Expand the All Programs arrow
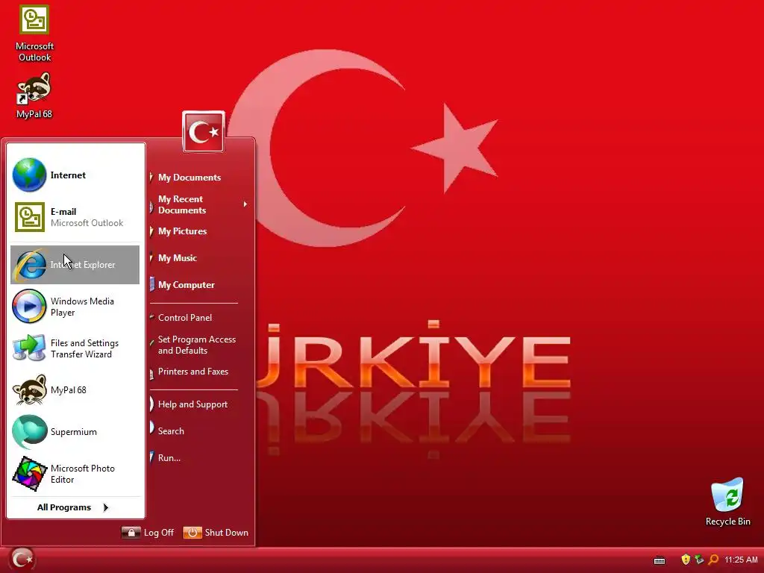 [106, 507]
